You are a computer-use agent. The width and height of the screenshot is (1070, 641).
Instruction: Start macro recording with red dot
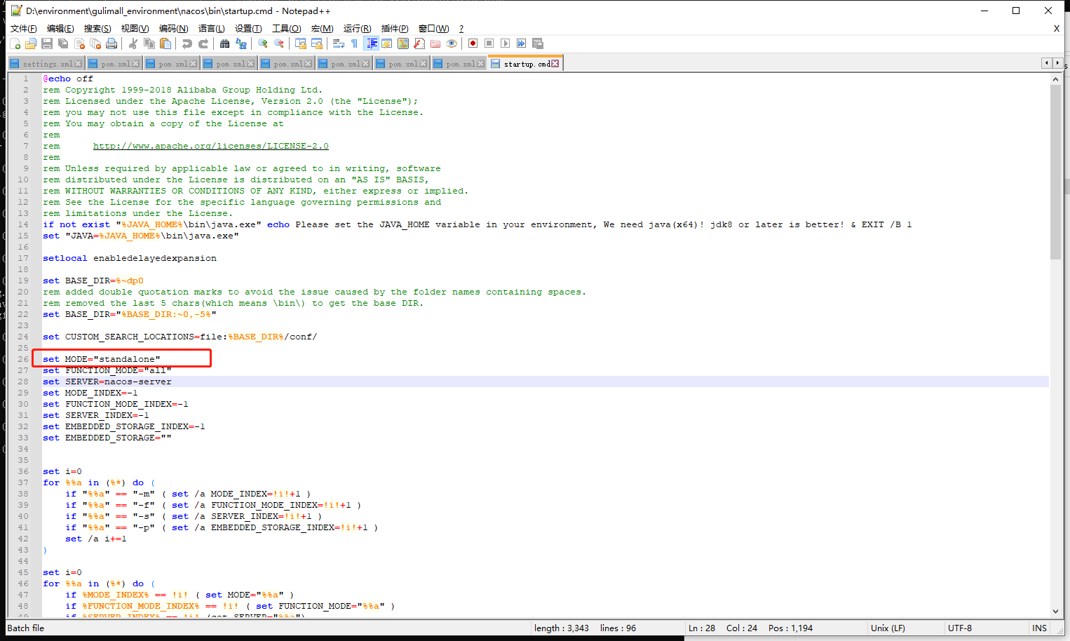pyautogui.click(x=473, y=43)
